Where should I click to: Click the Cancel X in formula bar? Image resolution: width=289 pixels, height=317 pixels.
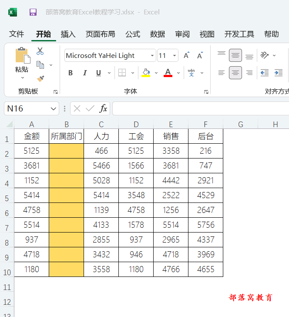tap(77, 108)
